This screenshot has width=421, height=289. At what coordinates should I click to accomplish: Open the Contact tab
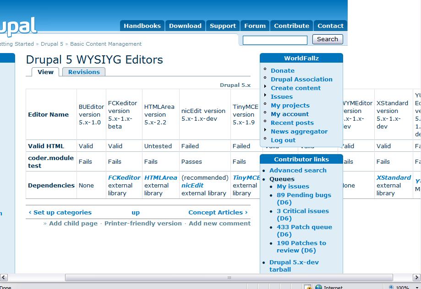[330, 26]
